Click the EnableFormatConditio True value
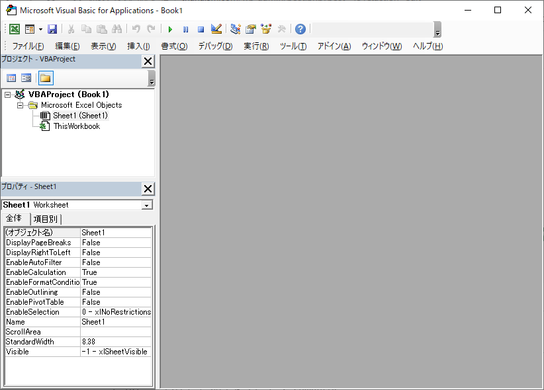This screenshot has width=544, height=390. coord(116,282)
